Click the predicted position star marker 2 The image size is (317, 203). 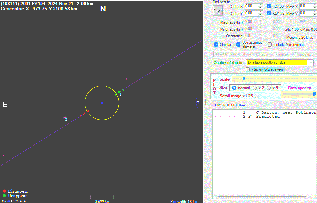click(65, 117)
